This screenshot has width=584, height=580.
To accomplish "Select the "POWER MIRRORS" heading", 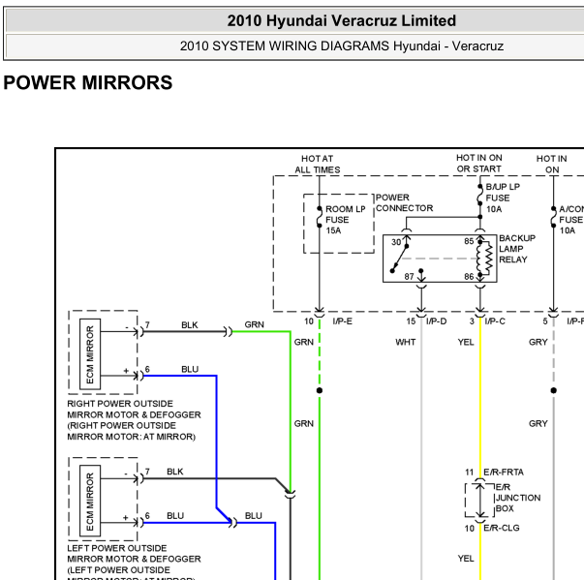I will 88,82.
